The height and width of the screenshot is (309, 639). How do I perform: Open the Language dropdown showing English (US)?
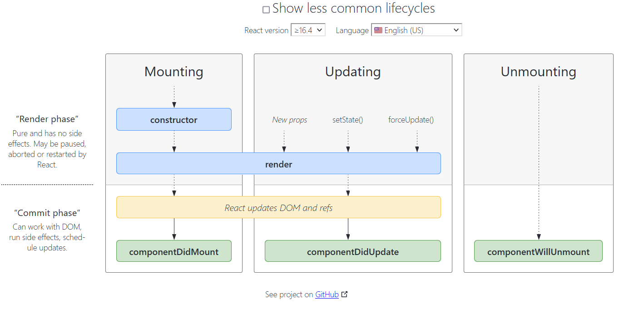pyautogui.click(x=416, y=29)
